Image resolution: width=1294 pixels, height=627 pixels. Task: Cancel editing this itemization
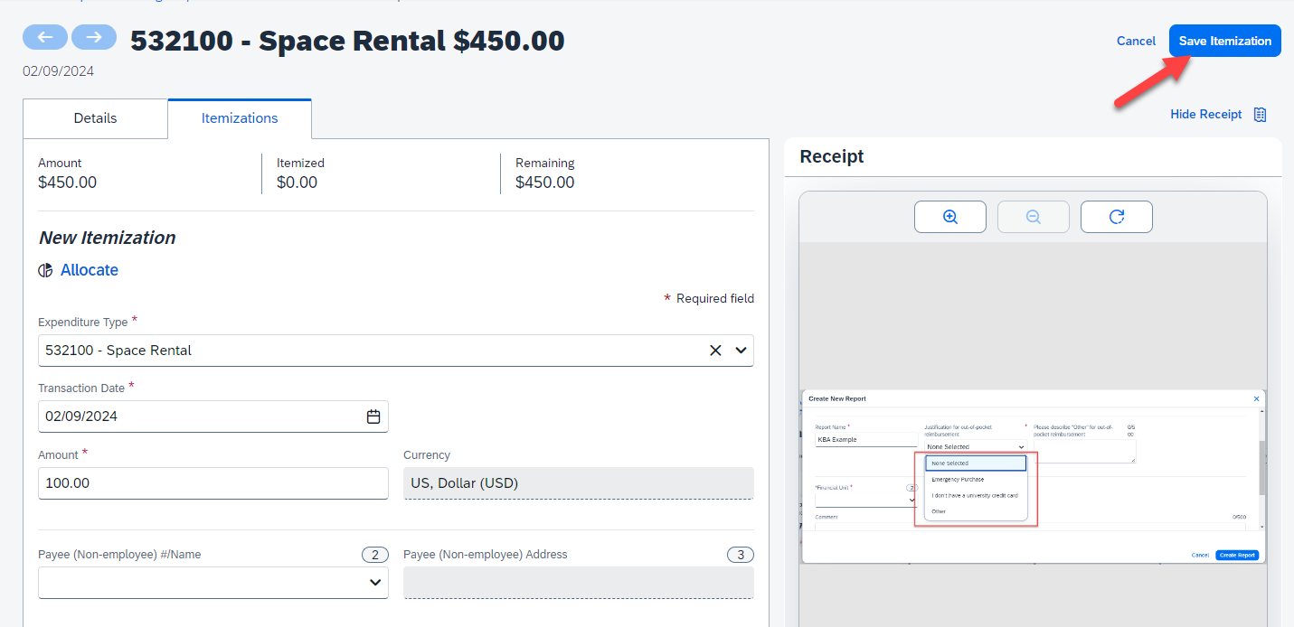point(1135,40)
